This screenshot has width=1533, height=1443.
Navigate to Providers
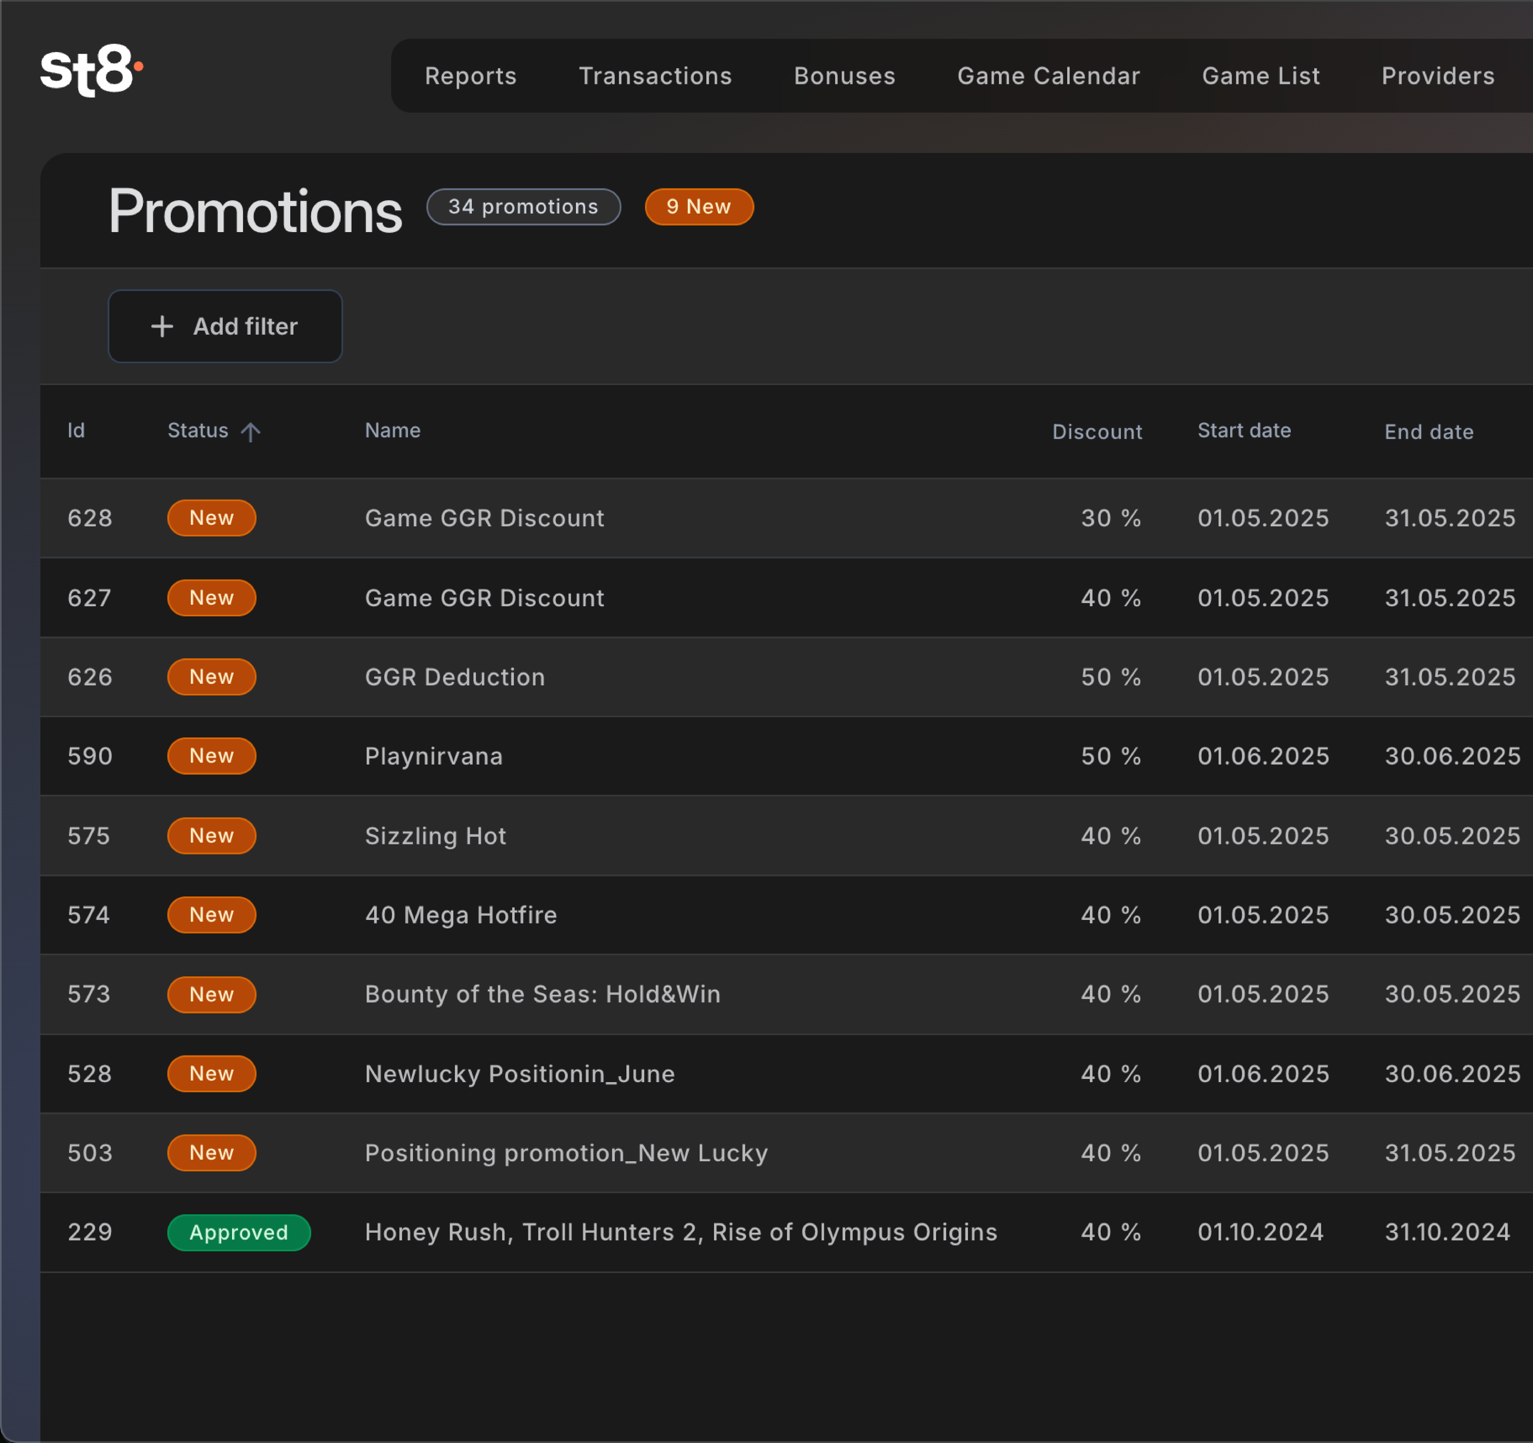click(1437, 75)
